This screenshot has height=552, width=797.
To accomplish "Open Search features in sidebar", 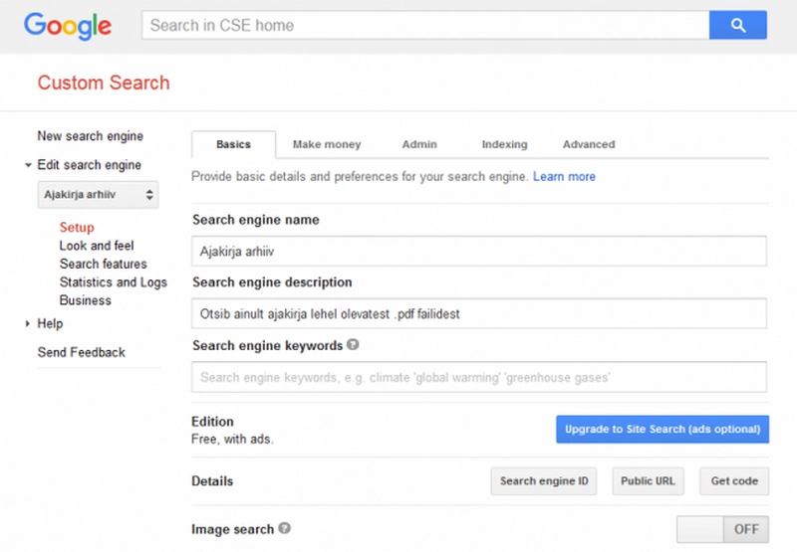I will click(x=104, y=264).
